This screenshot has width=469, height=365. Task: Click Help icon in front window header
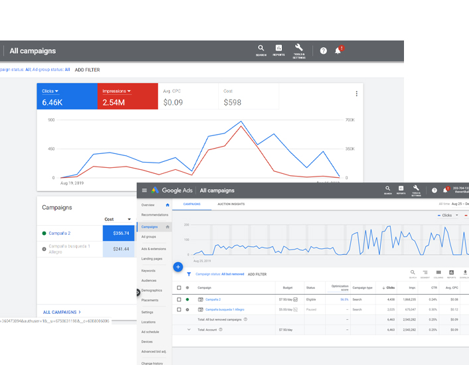coord(435,190)
